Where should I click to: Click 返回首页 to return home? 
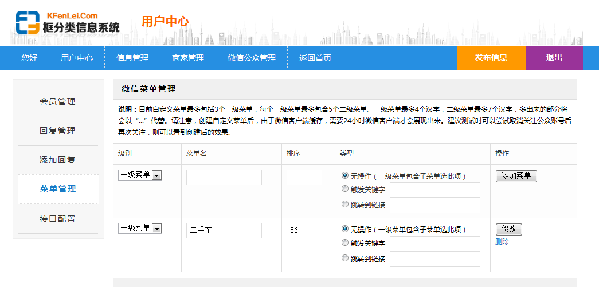(315, 58)
